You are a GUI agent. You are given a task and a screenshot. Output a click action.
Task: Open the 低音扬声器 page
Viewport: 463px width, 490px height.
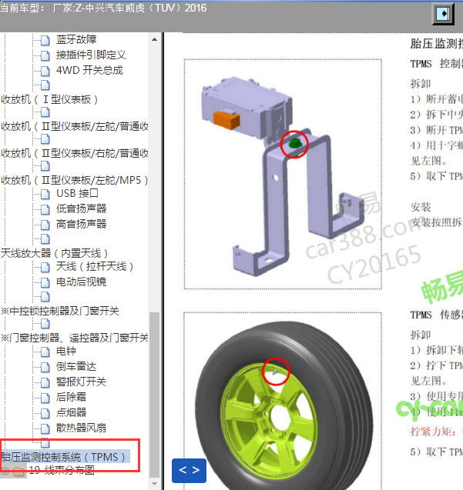[x=81, y=208]
